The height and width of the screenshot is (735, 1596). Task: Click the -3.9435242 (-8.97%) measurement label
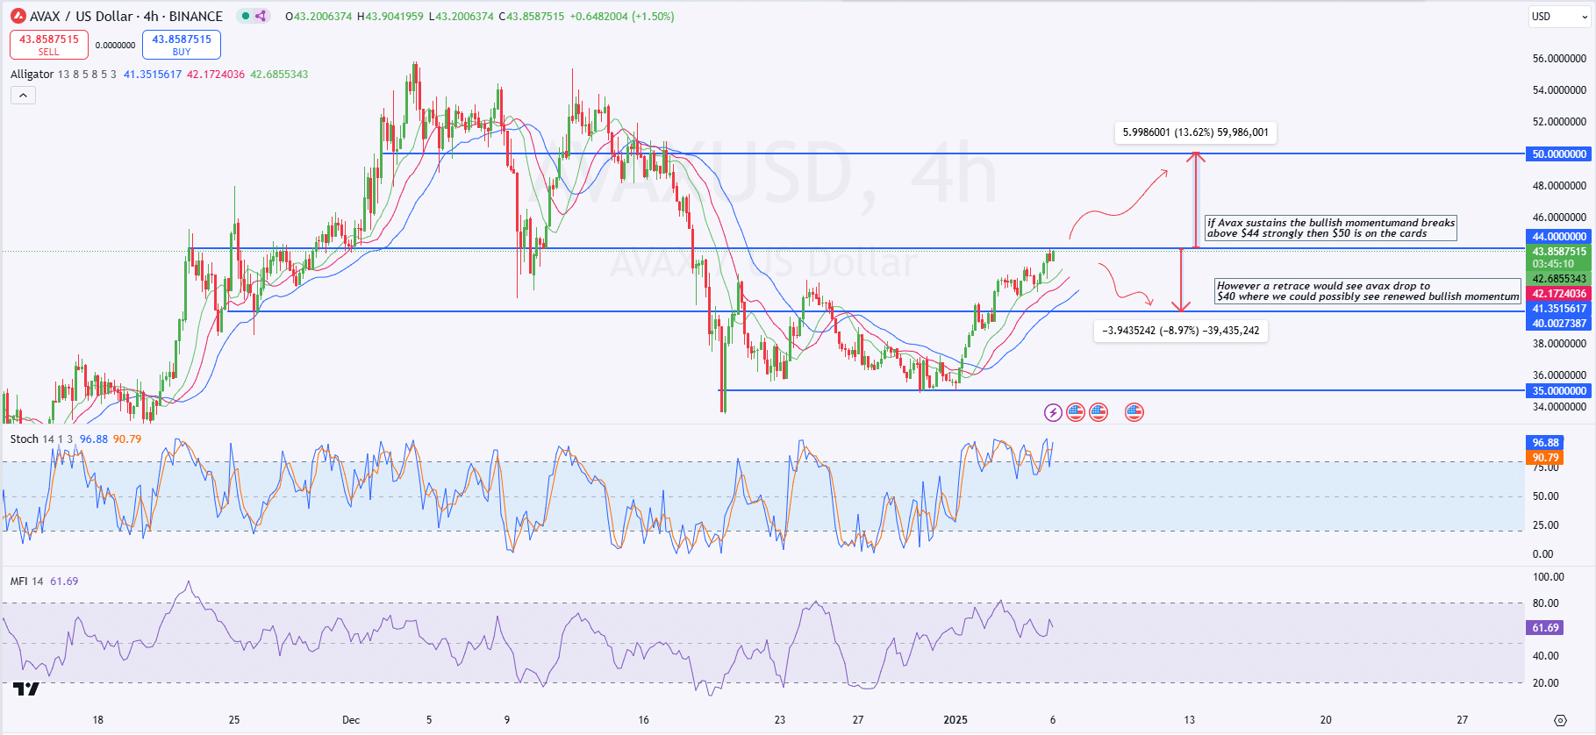point(1181,331)
